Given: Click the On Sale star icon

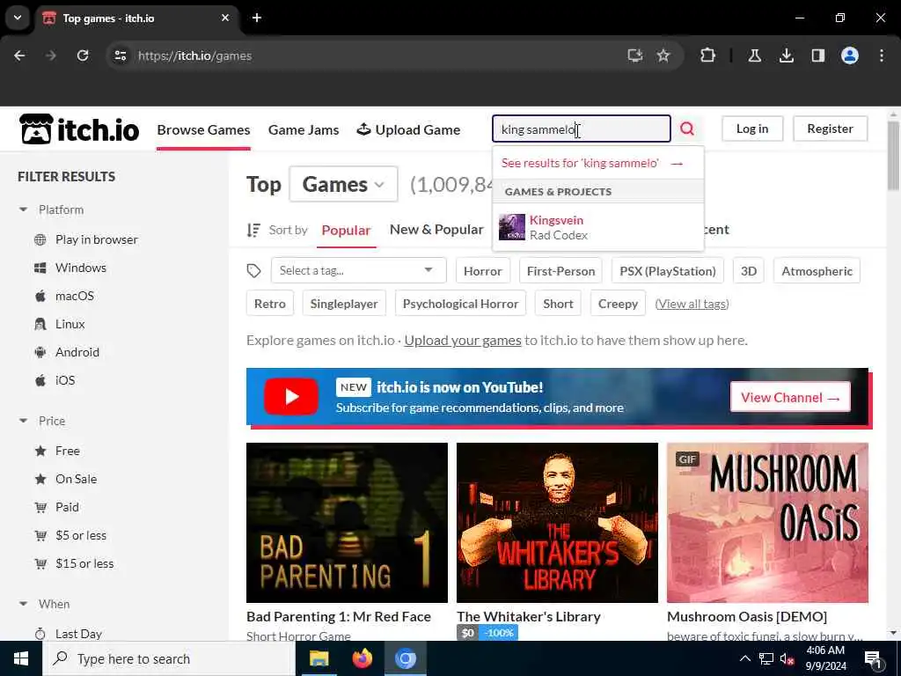Looking at the screenshot, I should (x=40, y=480).
